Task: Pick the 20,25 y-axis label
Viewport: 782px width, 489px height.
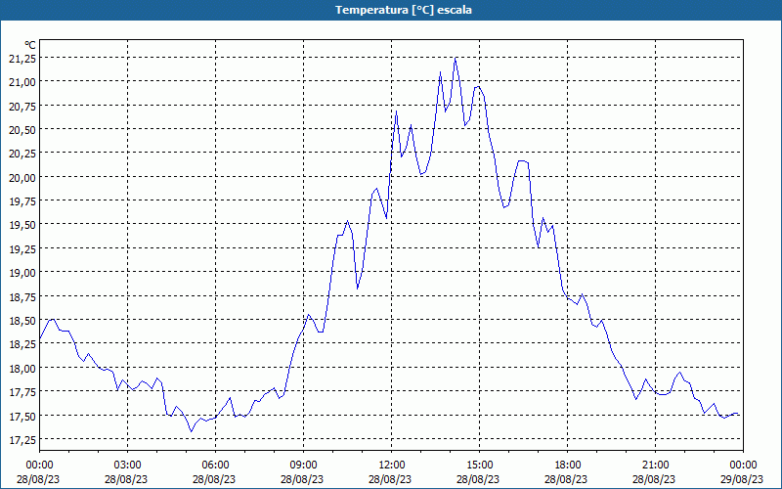Action: [x=22, y=154]
